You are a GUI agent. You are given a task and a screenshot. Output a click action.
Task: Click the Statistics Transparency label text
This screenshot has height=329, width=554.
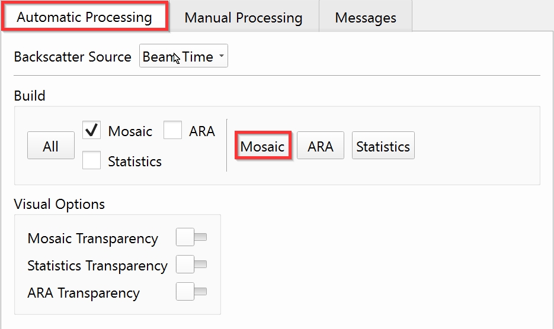tap(97, 266)
